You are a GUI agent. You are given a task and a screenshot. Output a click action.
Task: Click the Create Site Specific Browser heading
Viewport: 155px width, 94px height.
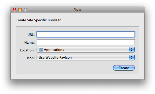coord(38,20)
